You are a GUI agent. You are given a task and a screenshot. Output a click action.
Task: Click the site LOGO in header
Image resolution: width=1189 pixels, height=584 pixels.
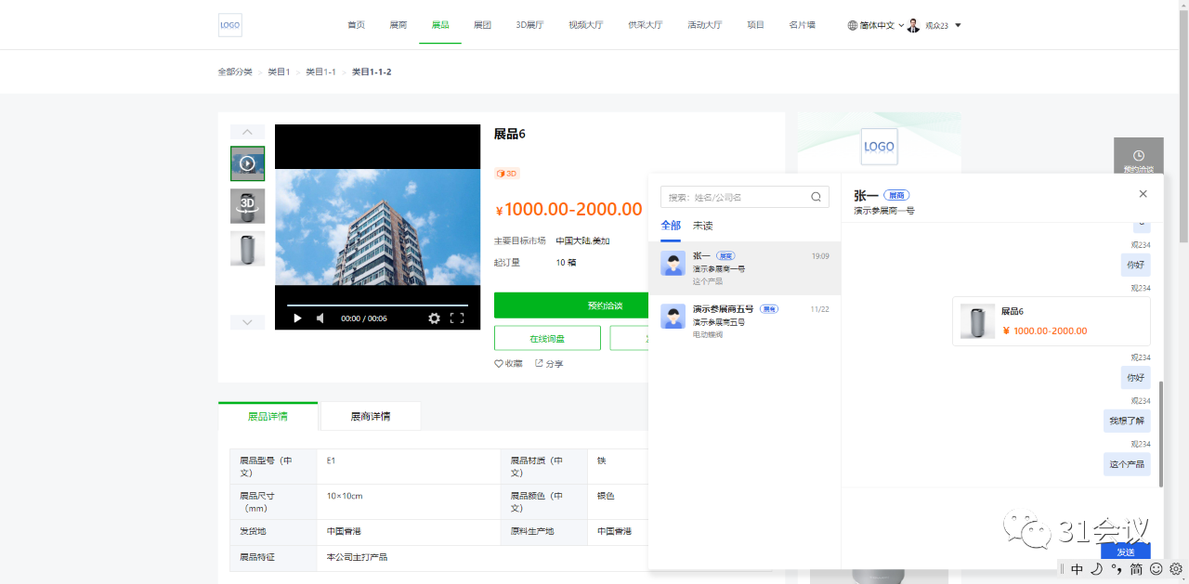(230, 25)
